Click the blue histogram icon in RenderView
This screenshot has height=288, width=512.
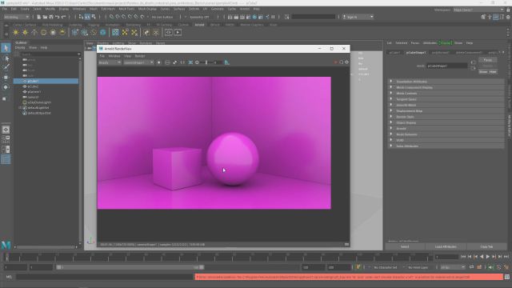(227, 62)
